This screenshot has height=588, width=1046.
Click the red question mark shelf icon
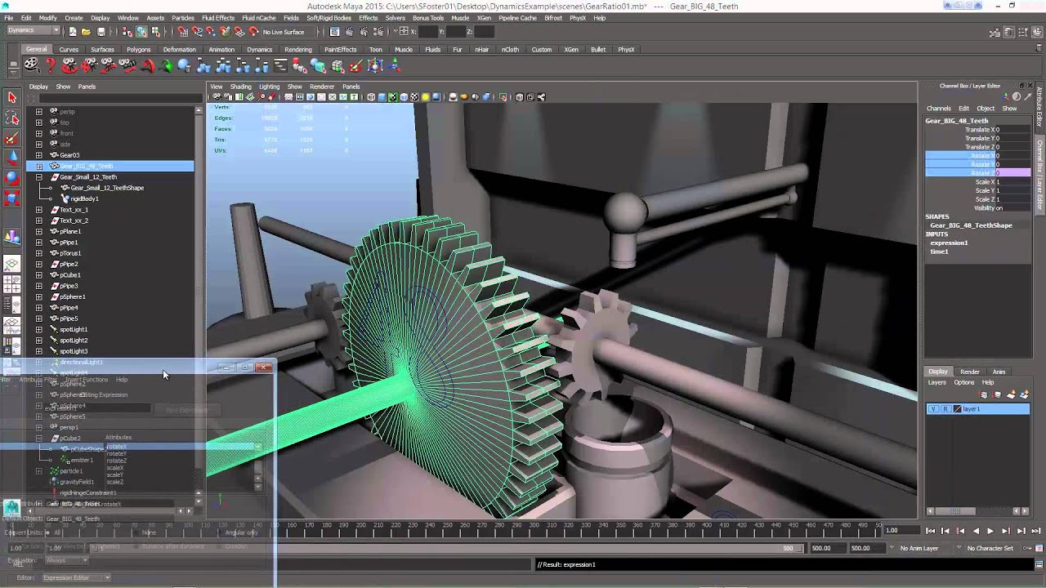pyautogui.click(x=50, y=65)
